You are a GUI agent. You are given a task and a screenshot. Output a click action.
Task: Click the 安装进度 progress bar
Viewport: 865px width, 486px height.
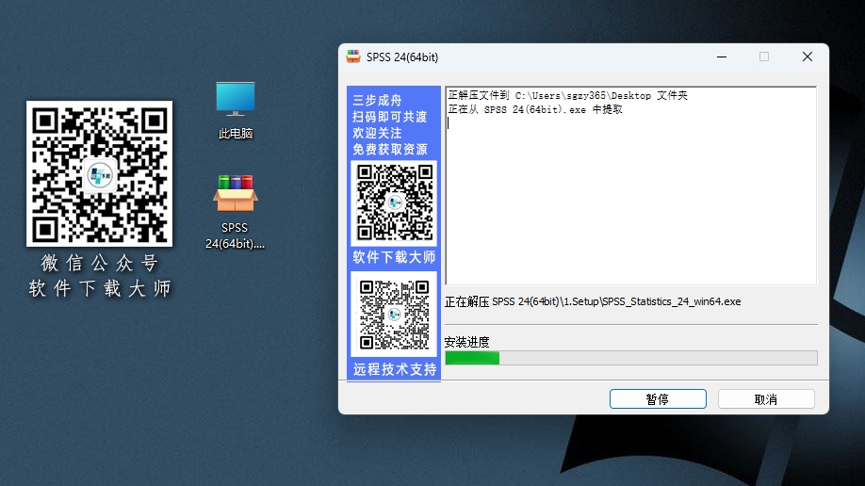coord(631,358)
